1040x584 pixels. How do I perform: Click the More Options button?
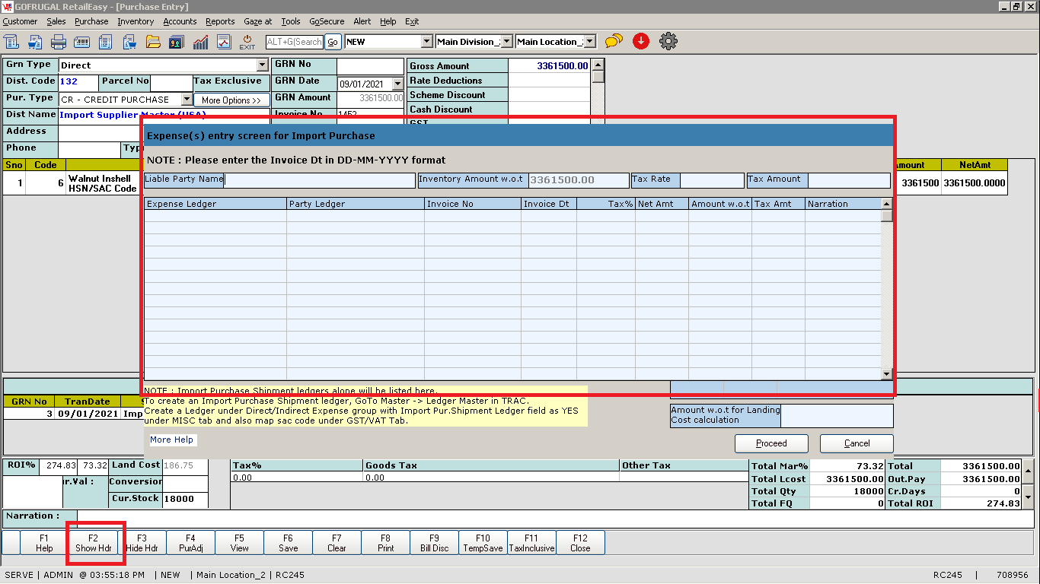[x=231, y=100]
